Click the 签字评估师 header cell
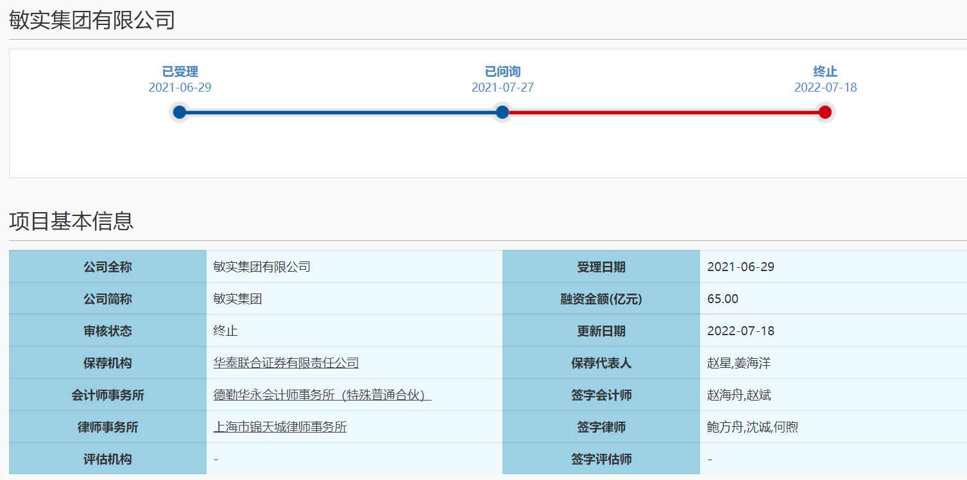The height and width of the screenshot is (480, 967). 601,459
